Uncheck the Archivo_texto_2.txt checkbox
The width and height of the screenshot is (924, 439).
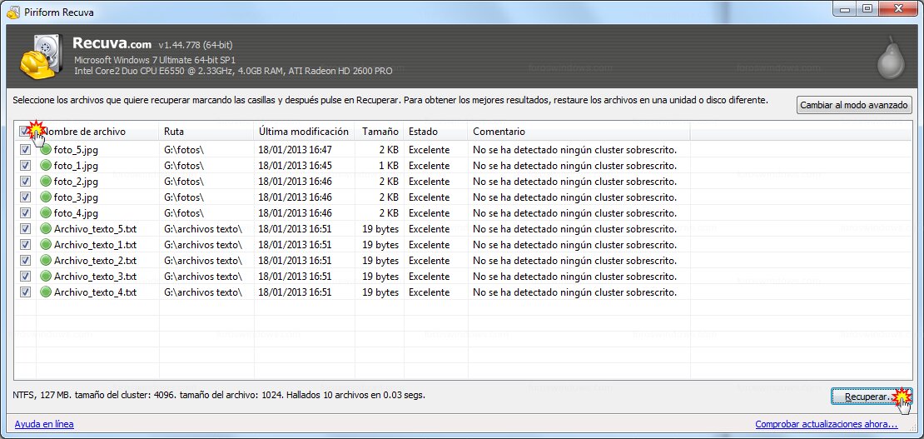pos(25,260)
